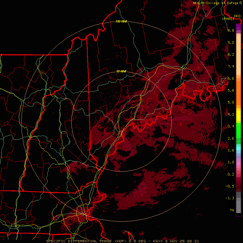The width and height of the screenshot is (243, 243).
Task: Click the 3.4 scale value
Action: click(x=231, y=126)
